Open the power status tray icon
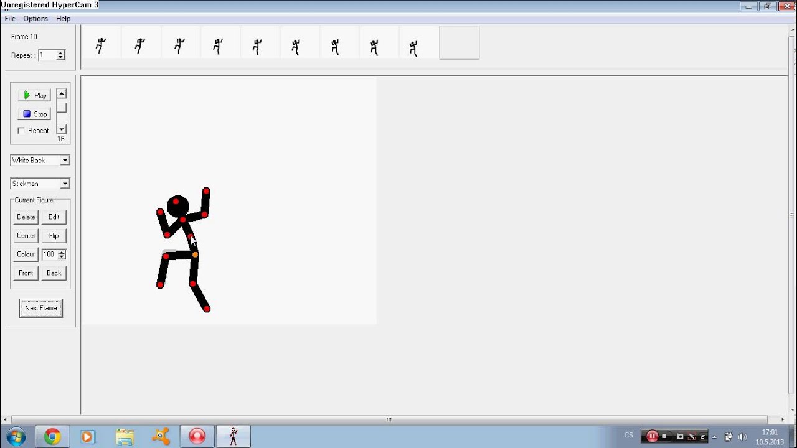The width and height of the screenshot is (797, 448). point(729,437)
